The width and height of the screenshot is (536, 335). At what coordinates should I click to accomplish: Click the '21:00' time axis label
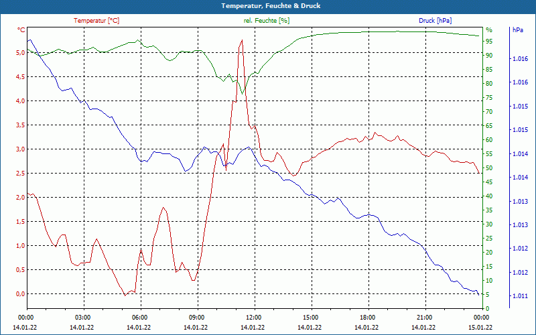[423, 317]
